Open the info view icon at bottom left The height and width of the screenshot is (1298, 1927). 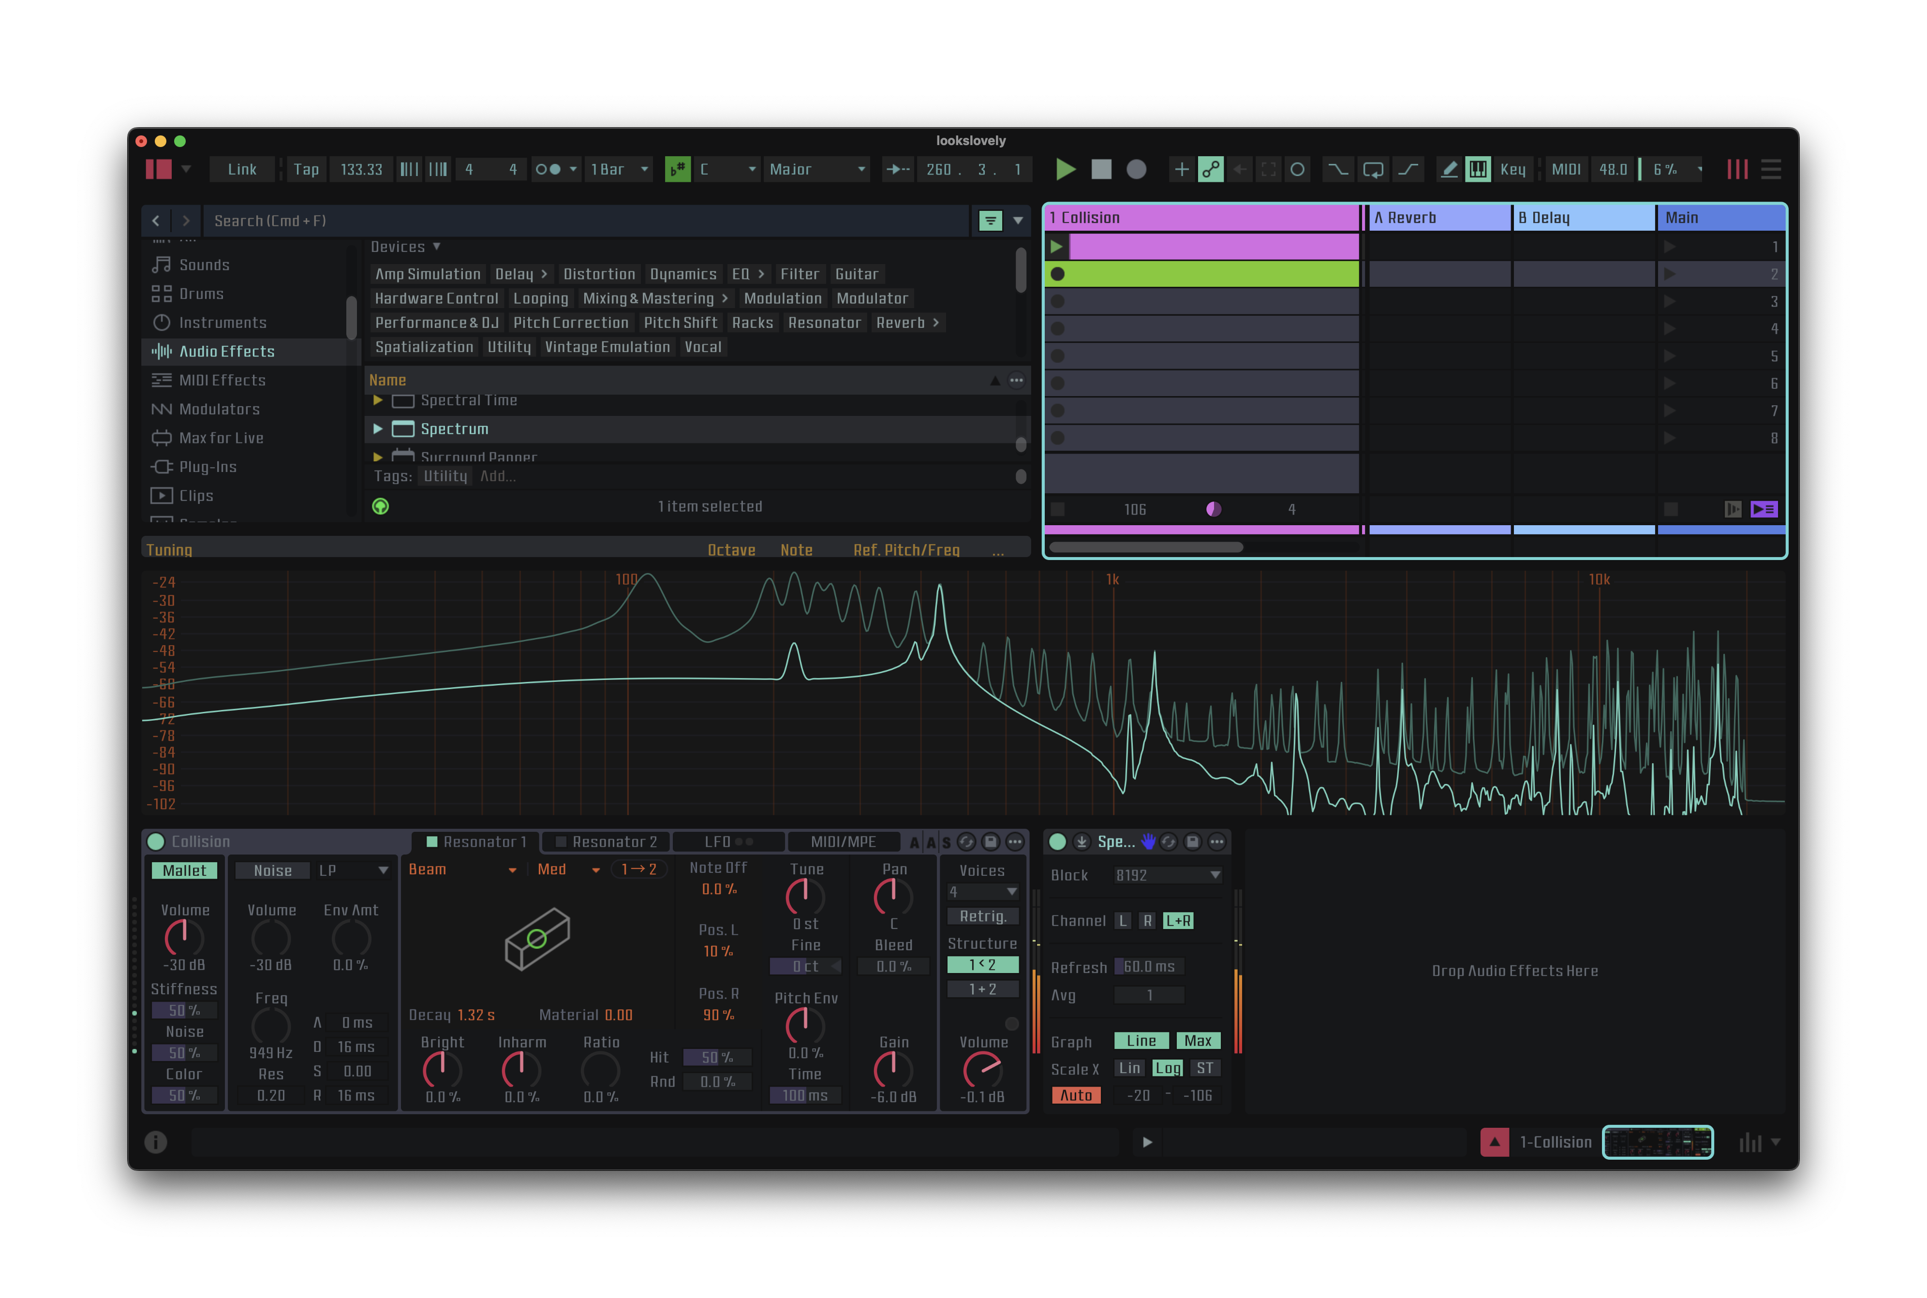(156, 1141)
